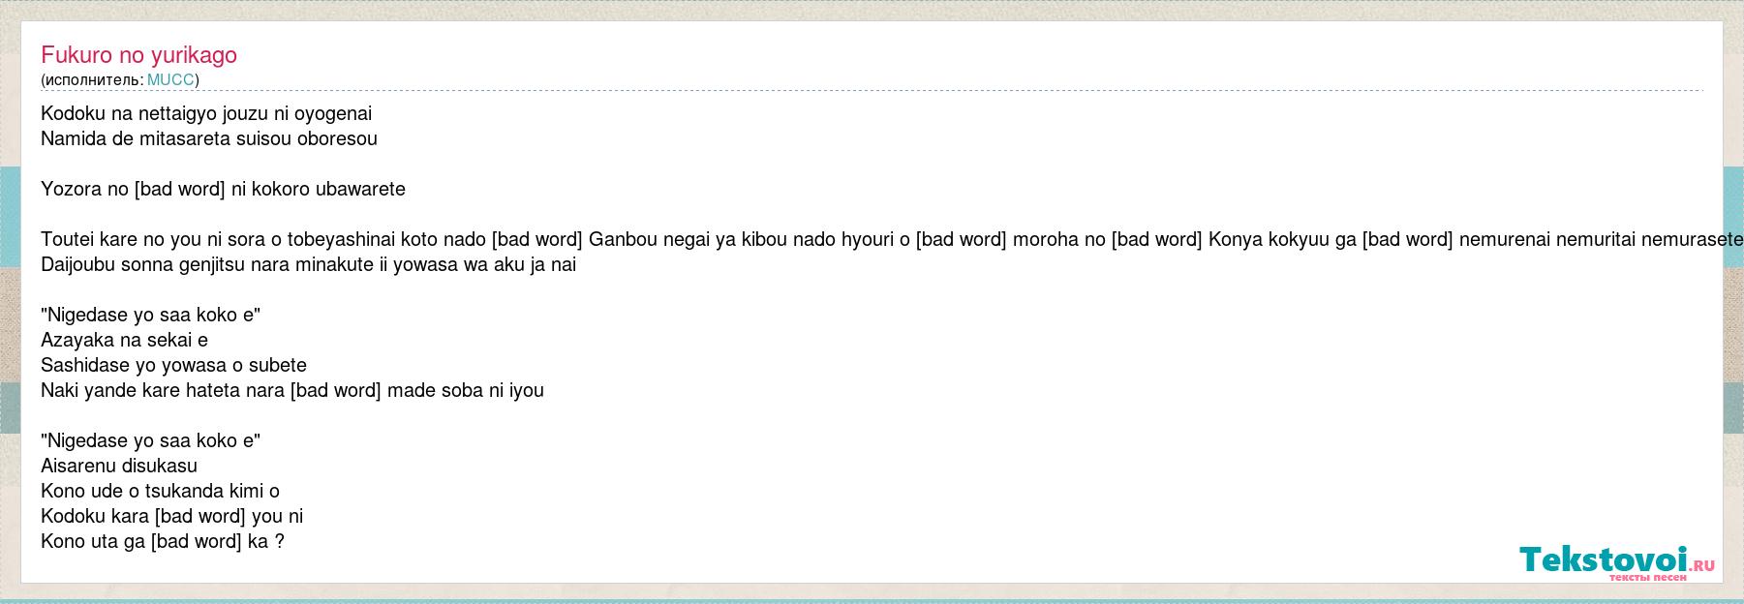1744x604 pixels.
Task: Select lyric line 'Aisarenu disukasu'
Action: coord(119,466)
